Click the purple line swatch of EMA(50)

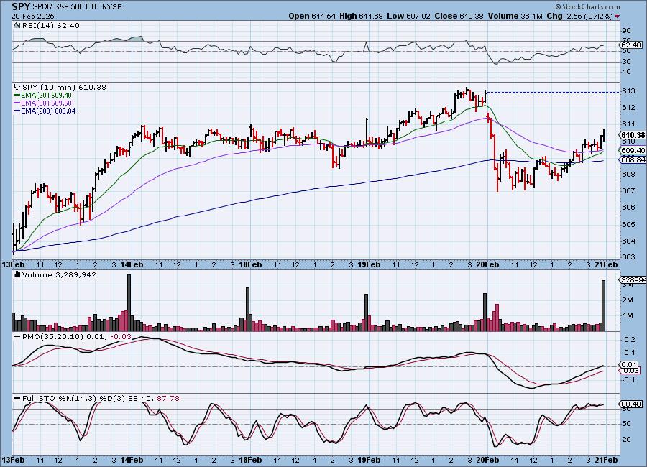click(17, 103)
